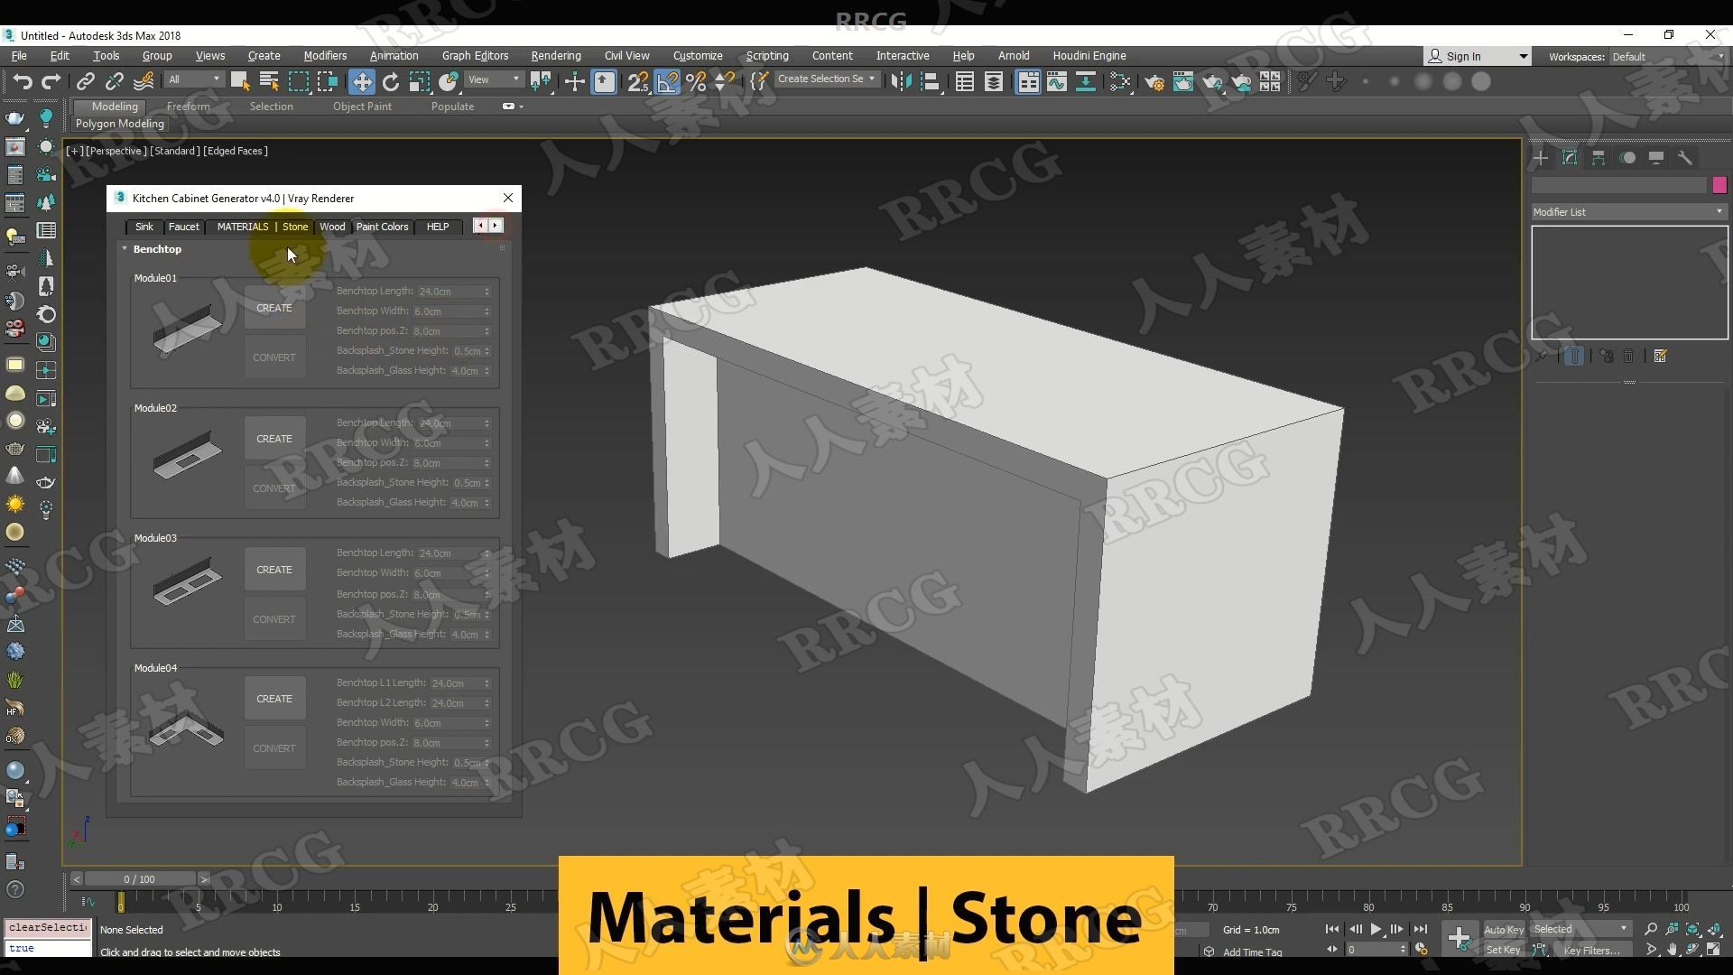Toggle Spinner Snap button

pyautogui.click(x=725, y=82)
